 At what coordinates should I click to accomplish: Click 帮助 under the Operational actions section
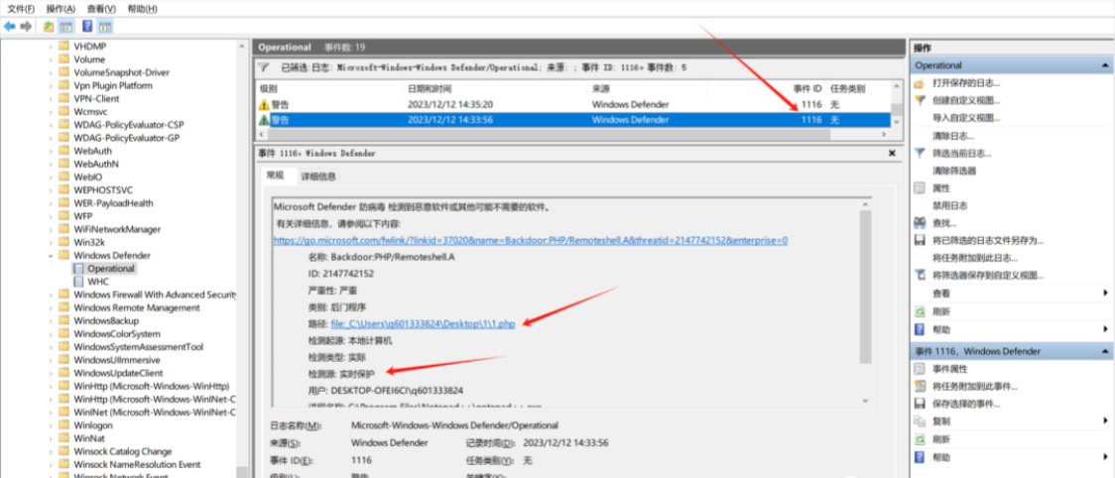(x=940, y=329)
